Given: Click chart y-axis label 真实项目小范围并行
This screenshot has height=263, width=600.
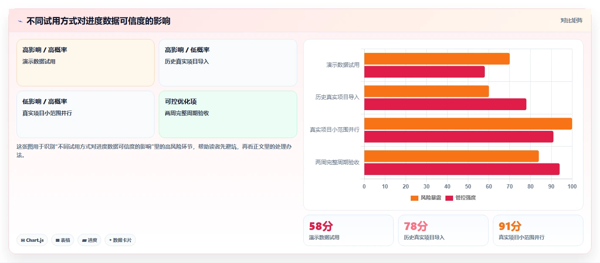Looking at the screenshot, I should coord(335,130).
